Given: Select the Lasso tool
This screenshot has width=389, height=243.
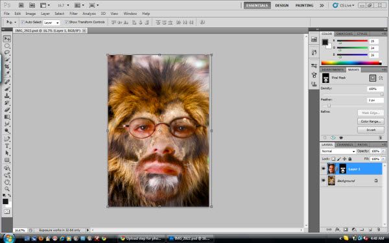Looking at the screenshot, I should pos(7,52).
